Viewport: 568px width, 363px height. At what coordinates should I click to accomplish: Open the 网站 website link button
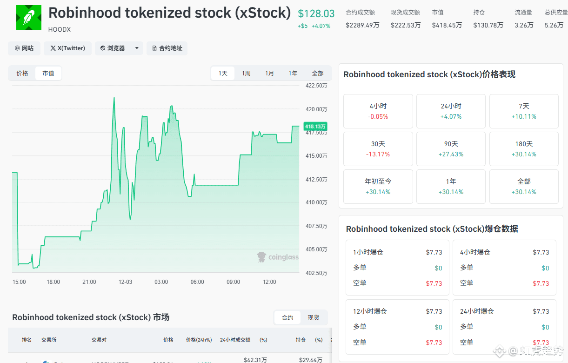[24, 48]
